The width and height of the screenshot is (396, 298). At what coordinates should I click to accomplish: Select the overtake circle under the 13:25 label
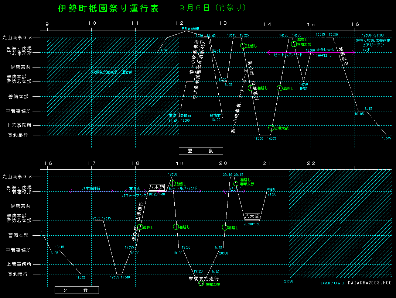(x=243, y=46)
